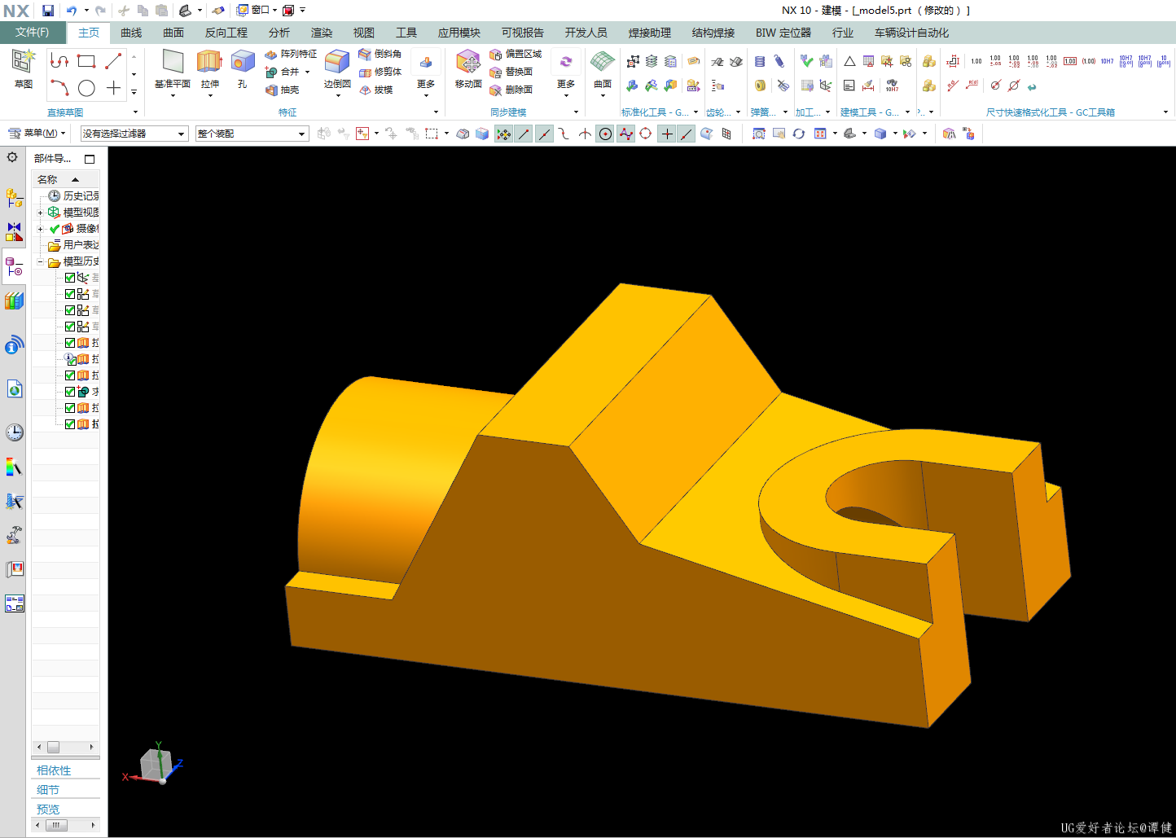Click Pattern Feature (阵列特征)
1176x838 pixels.
[291, 54]
